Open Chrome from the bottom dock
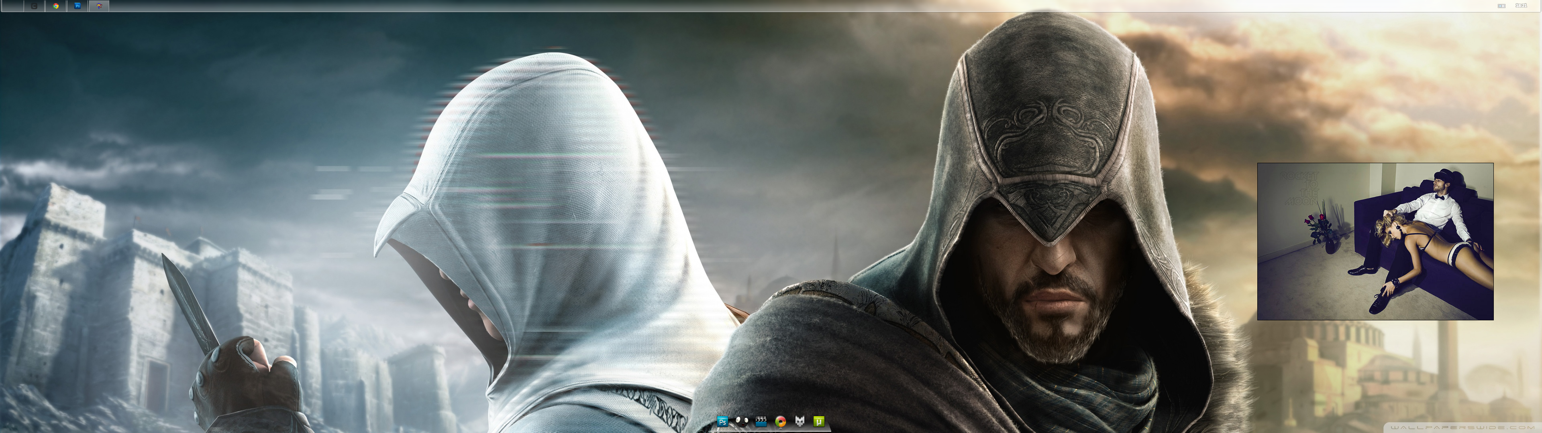Screen dimensions: 1542x433 tap(780, 422)
